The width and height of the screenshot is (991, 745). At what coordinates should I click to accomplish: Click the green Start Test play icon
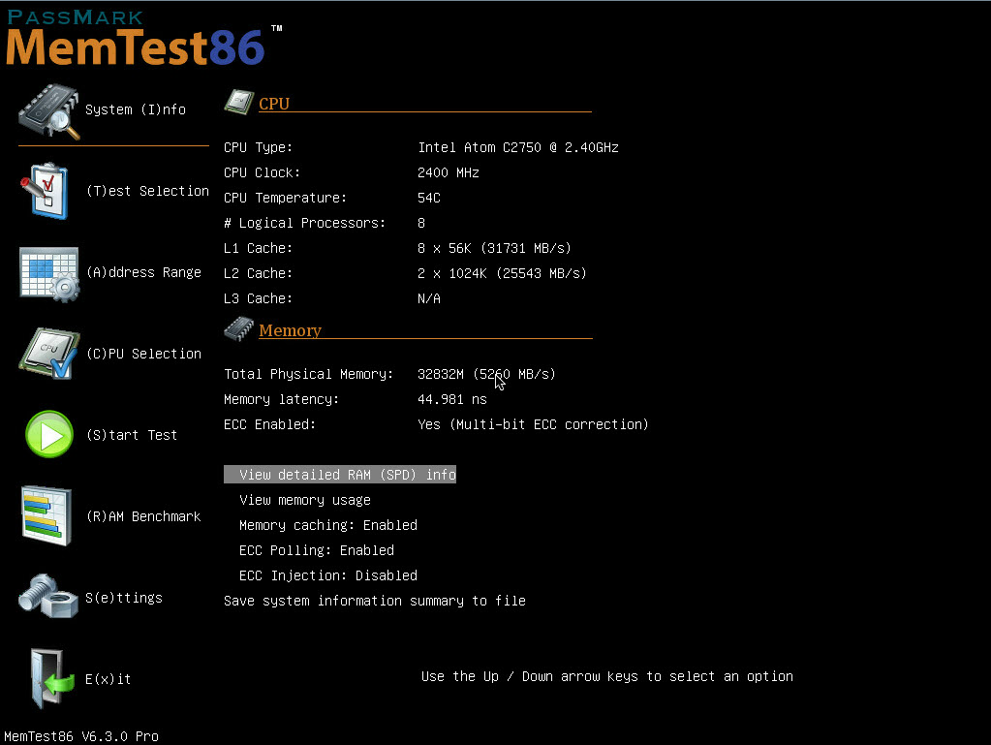49,435
